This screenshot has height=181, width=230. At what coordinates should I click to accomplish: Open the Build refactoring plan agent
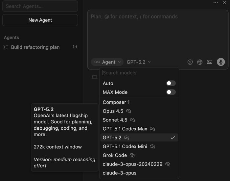(35, 47)
